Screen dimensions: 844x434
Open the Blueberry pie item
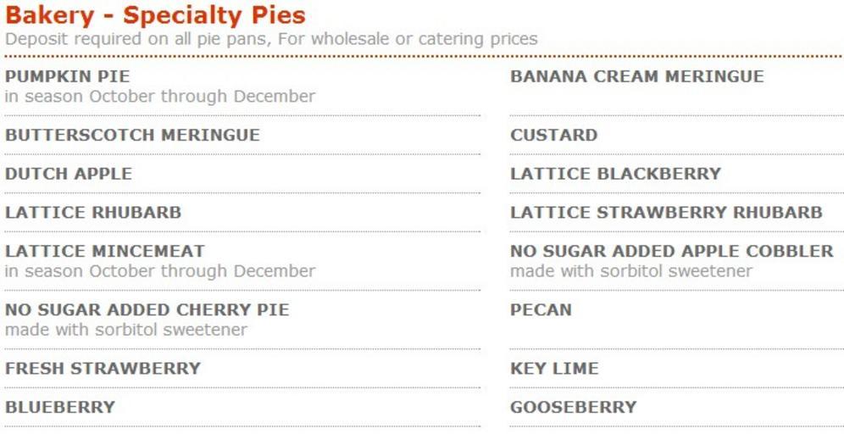coord(60,407)
